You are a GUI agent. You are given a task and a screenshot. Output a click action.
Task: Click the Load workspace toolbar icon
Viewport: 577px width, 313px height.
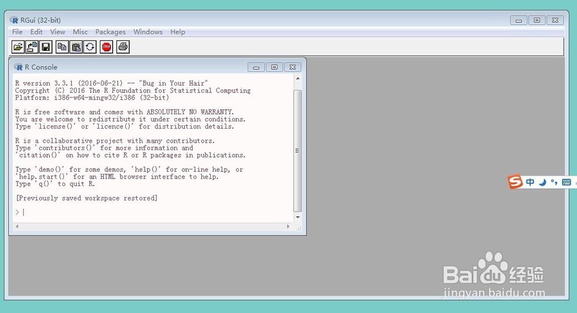32,47
